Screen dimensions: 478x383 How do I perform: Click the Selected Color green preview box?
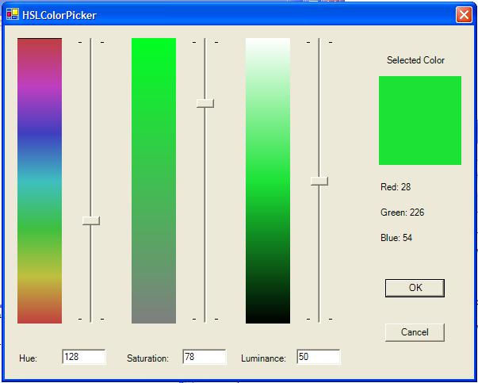420,121
